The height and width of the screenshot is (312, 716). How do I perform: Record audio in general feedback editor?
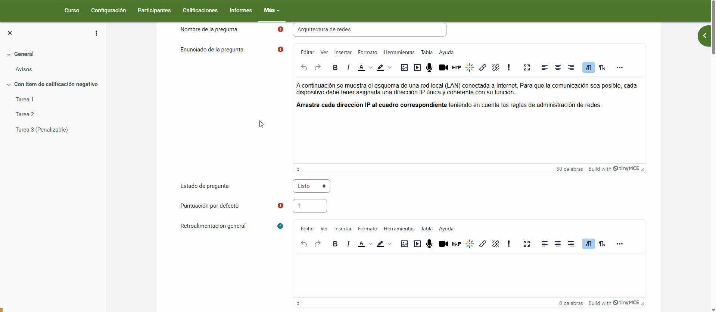tap(429, 244)
